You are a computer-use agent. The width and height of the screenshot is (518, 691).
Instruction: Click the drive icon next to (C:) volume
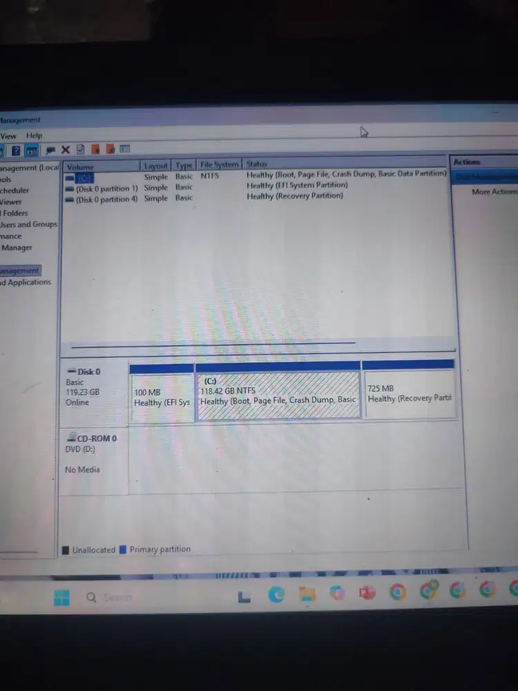pyautogui.click(x=70, y=178)
